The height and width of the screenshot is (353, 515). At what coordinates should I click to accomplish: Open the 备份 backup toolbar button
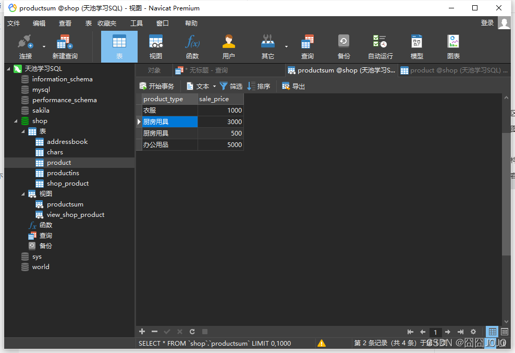pyautogui.click(x=344, y=47)
